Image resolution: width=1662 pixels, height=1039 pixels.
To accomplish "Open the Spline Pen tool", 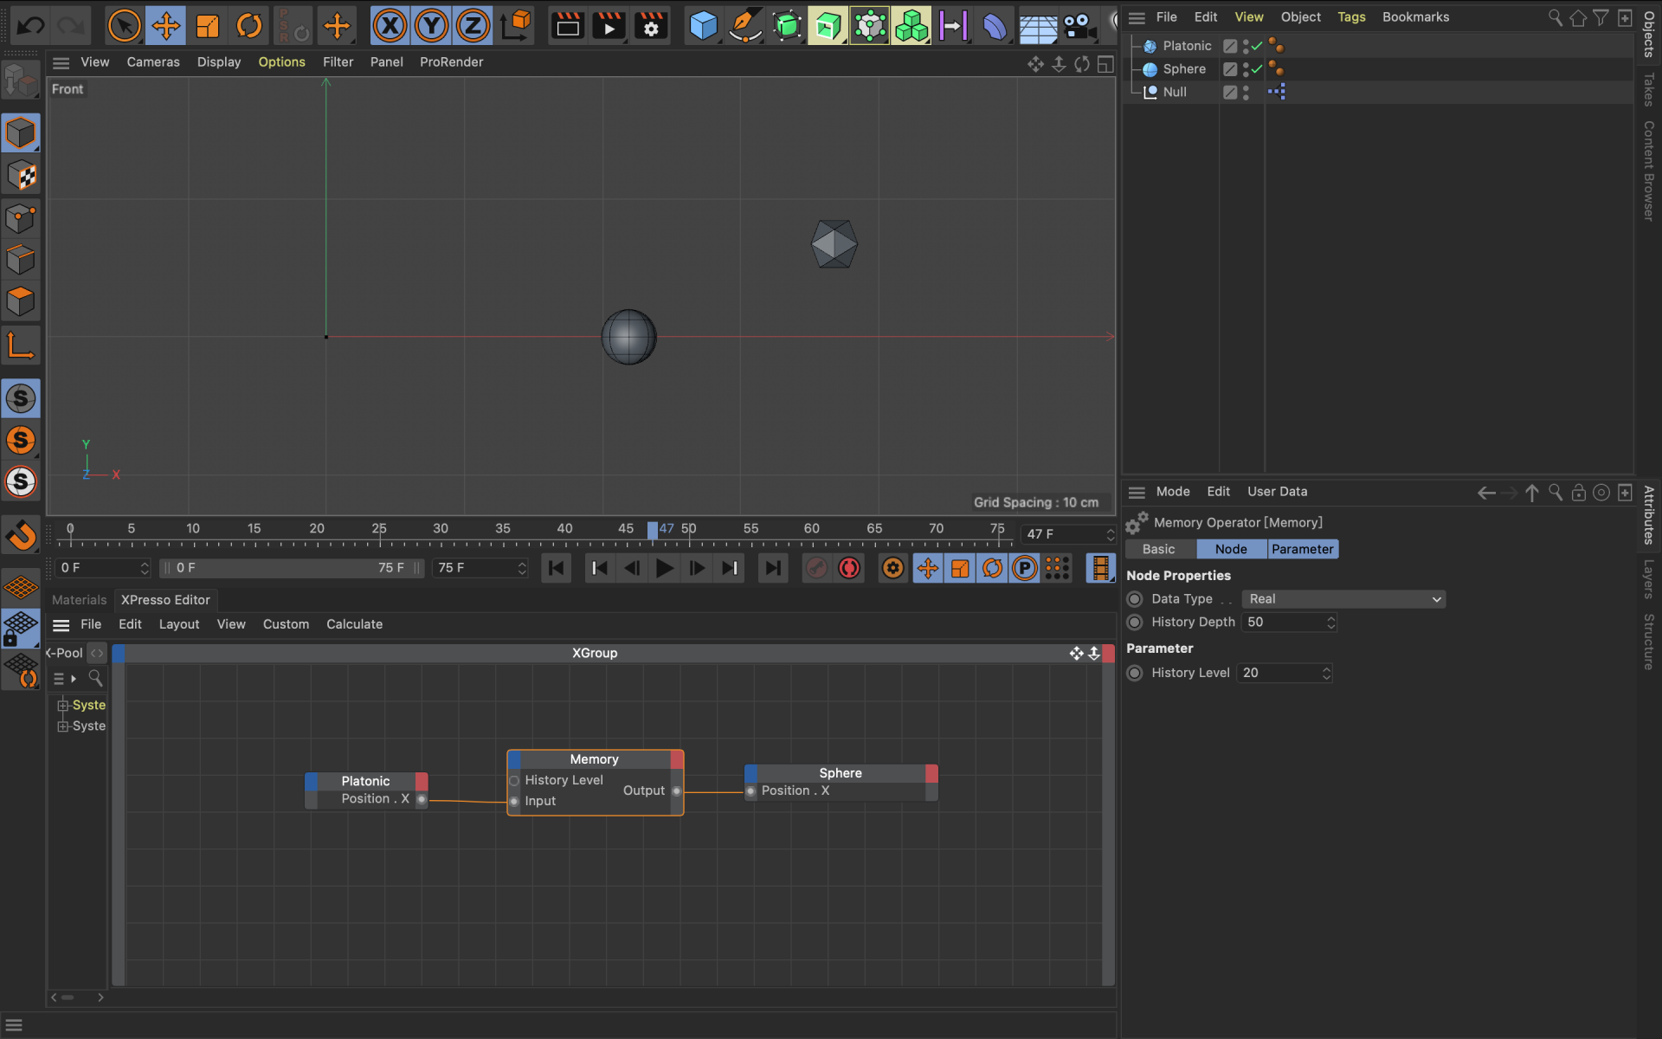I will click(744, 26).
